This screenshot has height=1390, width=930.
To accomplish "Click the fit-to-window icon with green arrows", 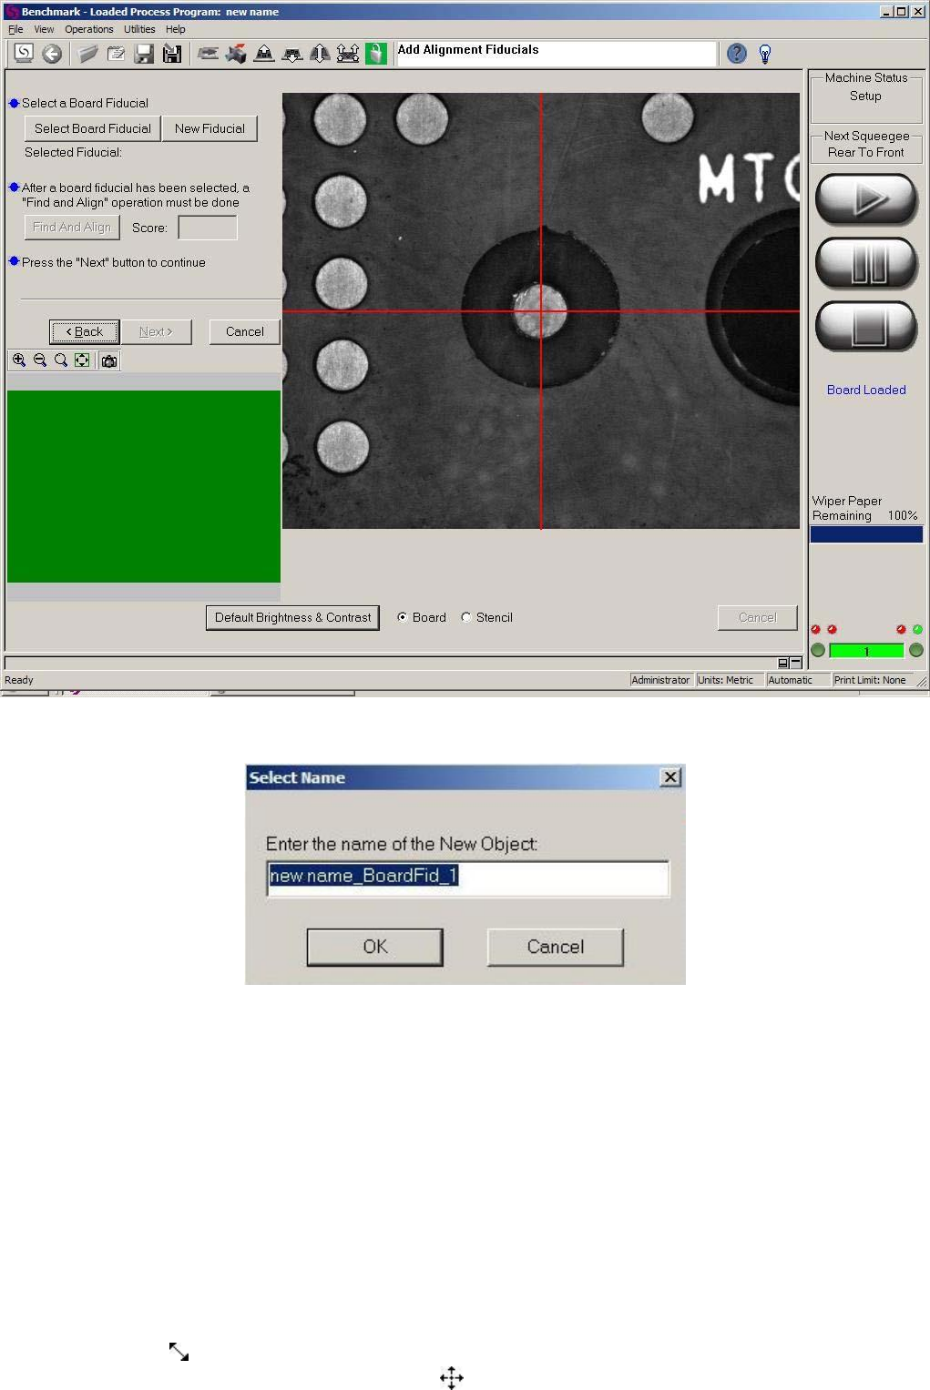I will 82,360.
